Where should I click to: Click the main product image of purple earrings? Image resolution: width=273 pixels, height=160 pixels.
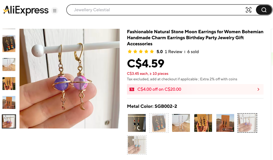[70, 78]
